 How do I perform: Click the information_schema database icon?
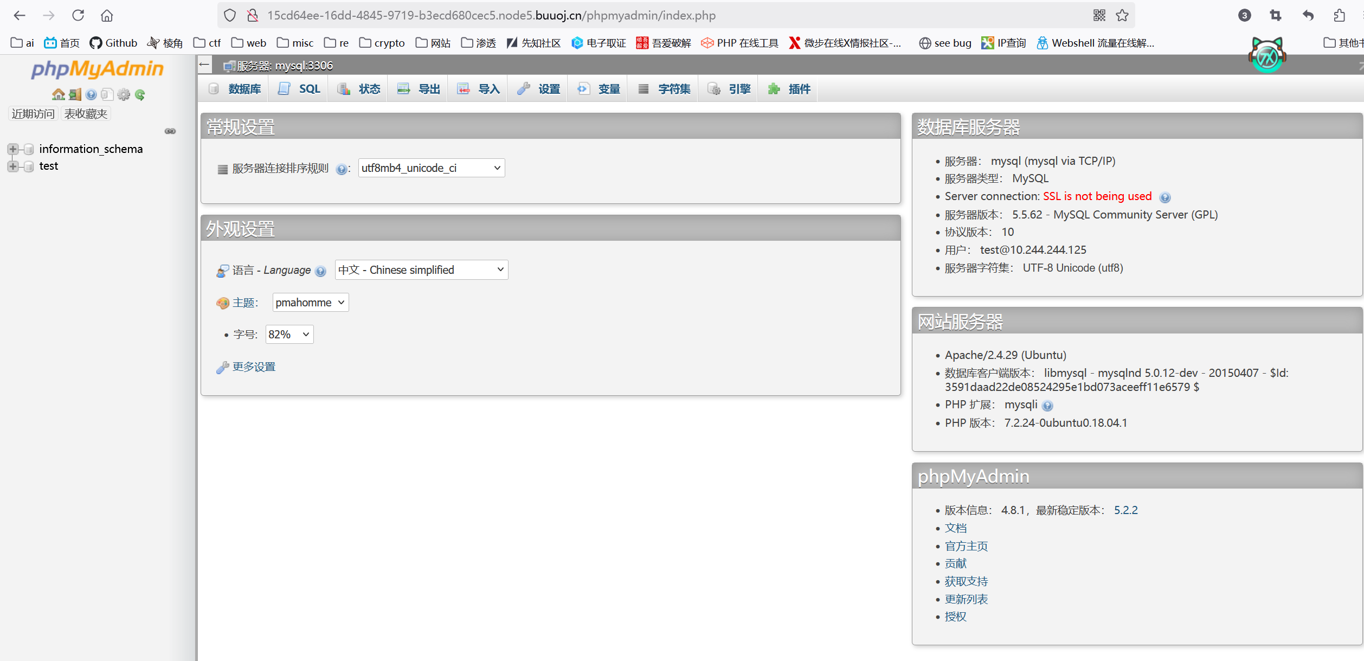click(29, 149)
